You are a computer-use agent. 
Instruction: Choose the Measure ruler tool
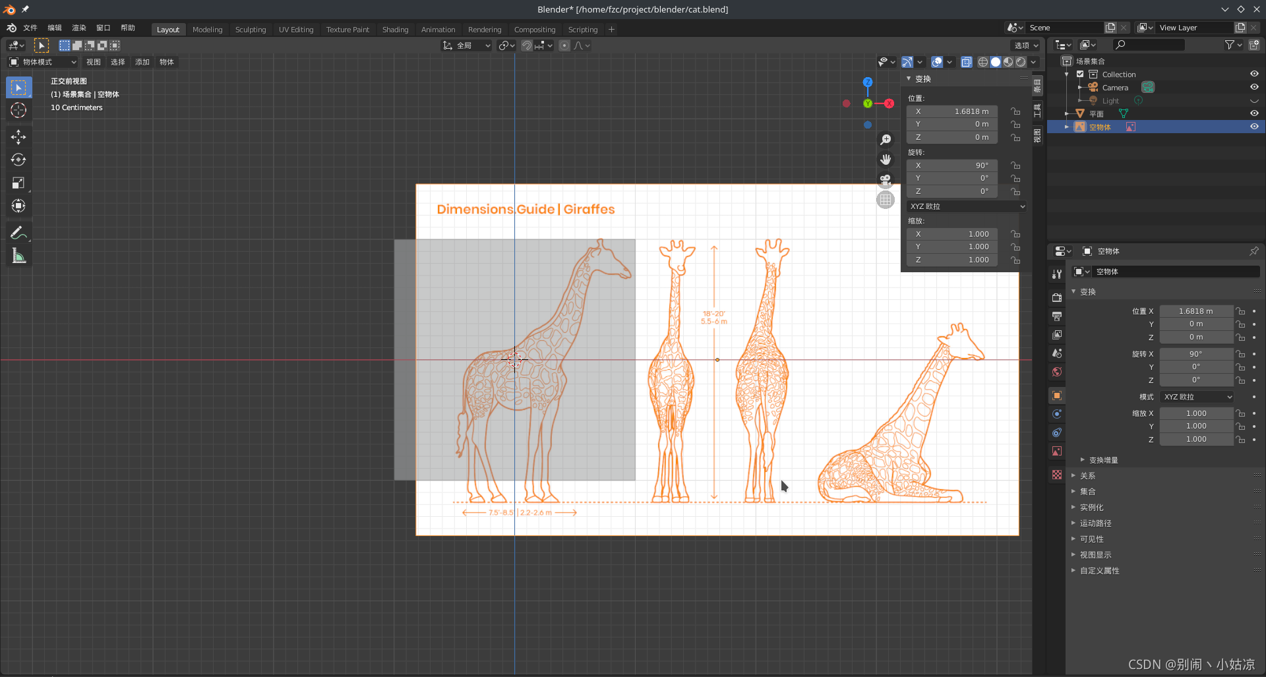18,256
